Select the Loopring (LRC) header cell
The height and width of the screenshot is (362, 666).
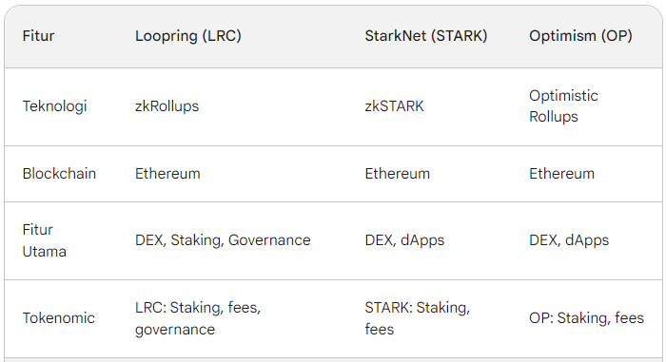click(188, 36)
